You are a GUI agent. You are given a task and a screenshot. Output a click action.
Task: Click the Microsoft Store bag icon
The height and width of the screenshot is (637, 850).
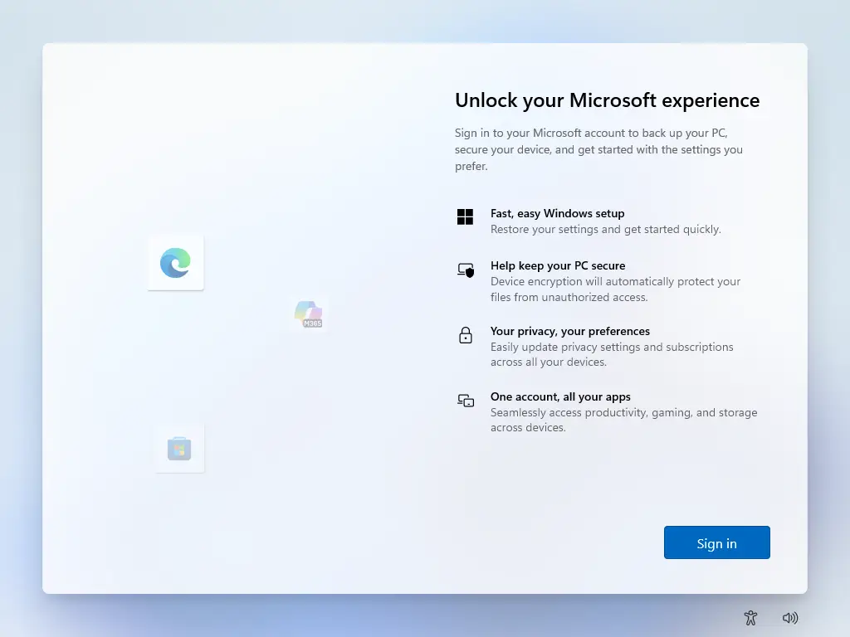pyautogui.click(x=179, y=449)
